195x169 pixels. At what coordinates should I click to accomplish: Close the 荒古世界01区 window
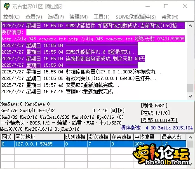pos(185,6)
